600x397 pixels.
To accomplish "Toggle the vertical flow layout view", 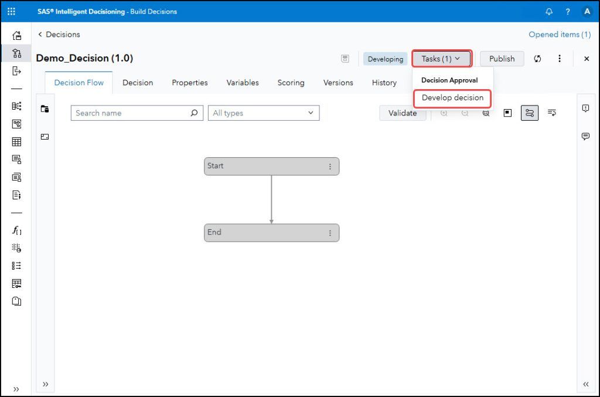I will point(529,113).
